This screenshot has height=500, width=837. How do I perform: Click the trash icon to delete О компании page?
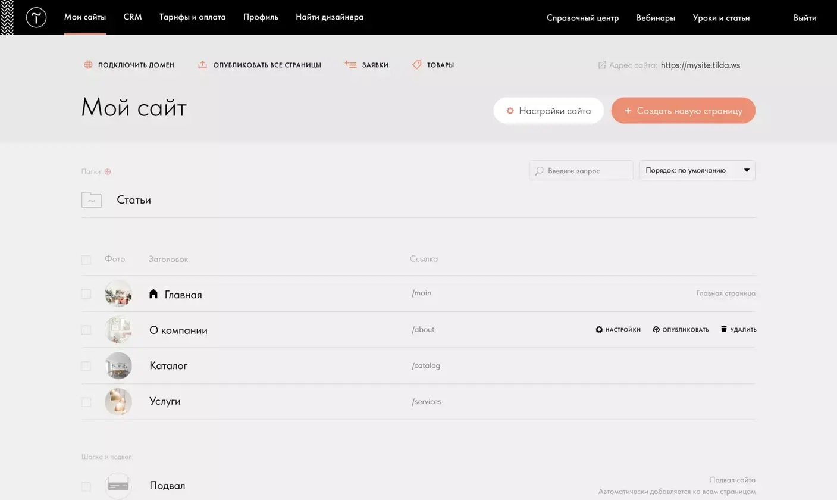723,329
